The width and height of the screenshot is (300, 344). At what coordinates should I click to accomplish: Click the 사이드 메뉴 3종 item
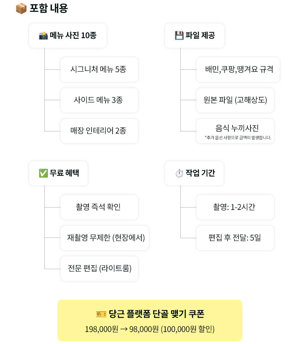click(x=99, y=100)
